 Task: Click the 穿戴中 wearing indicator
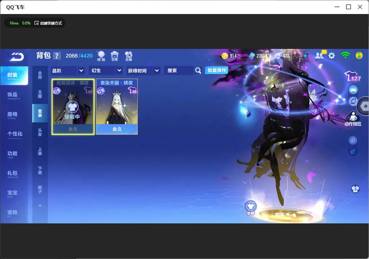72,110
